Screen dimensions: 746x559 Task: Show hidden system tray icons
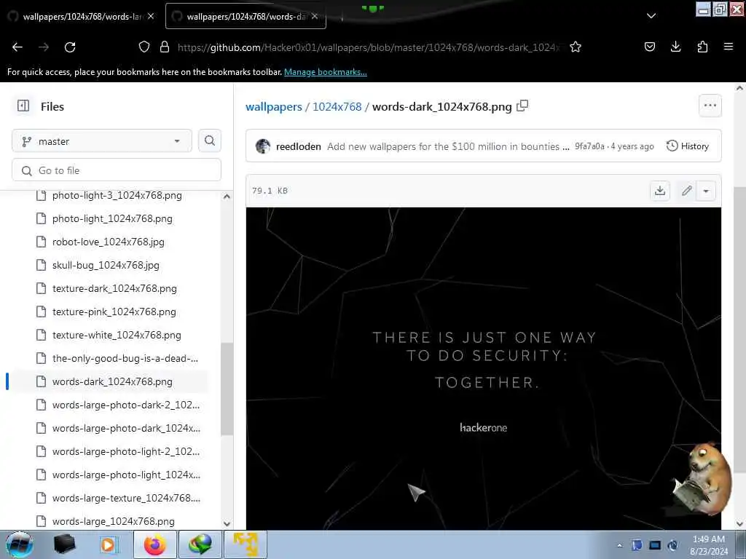(619, 545)
